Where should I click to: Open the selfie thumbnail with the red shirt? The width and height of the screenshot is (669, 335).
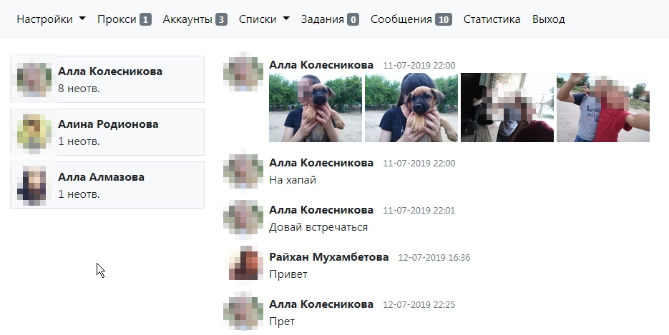tap(603, 107)
